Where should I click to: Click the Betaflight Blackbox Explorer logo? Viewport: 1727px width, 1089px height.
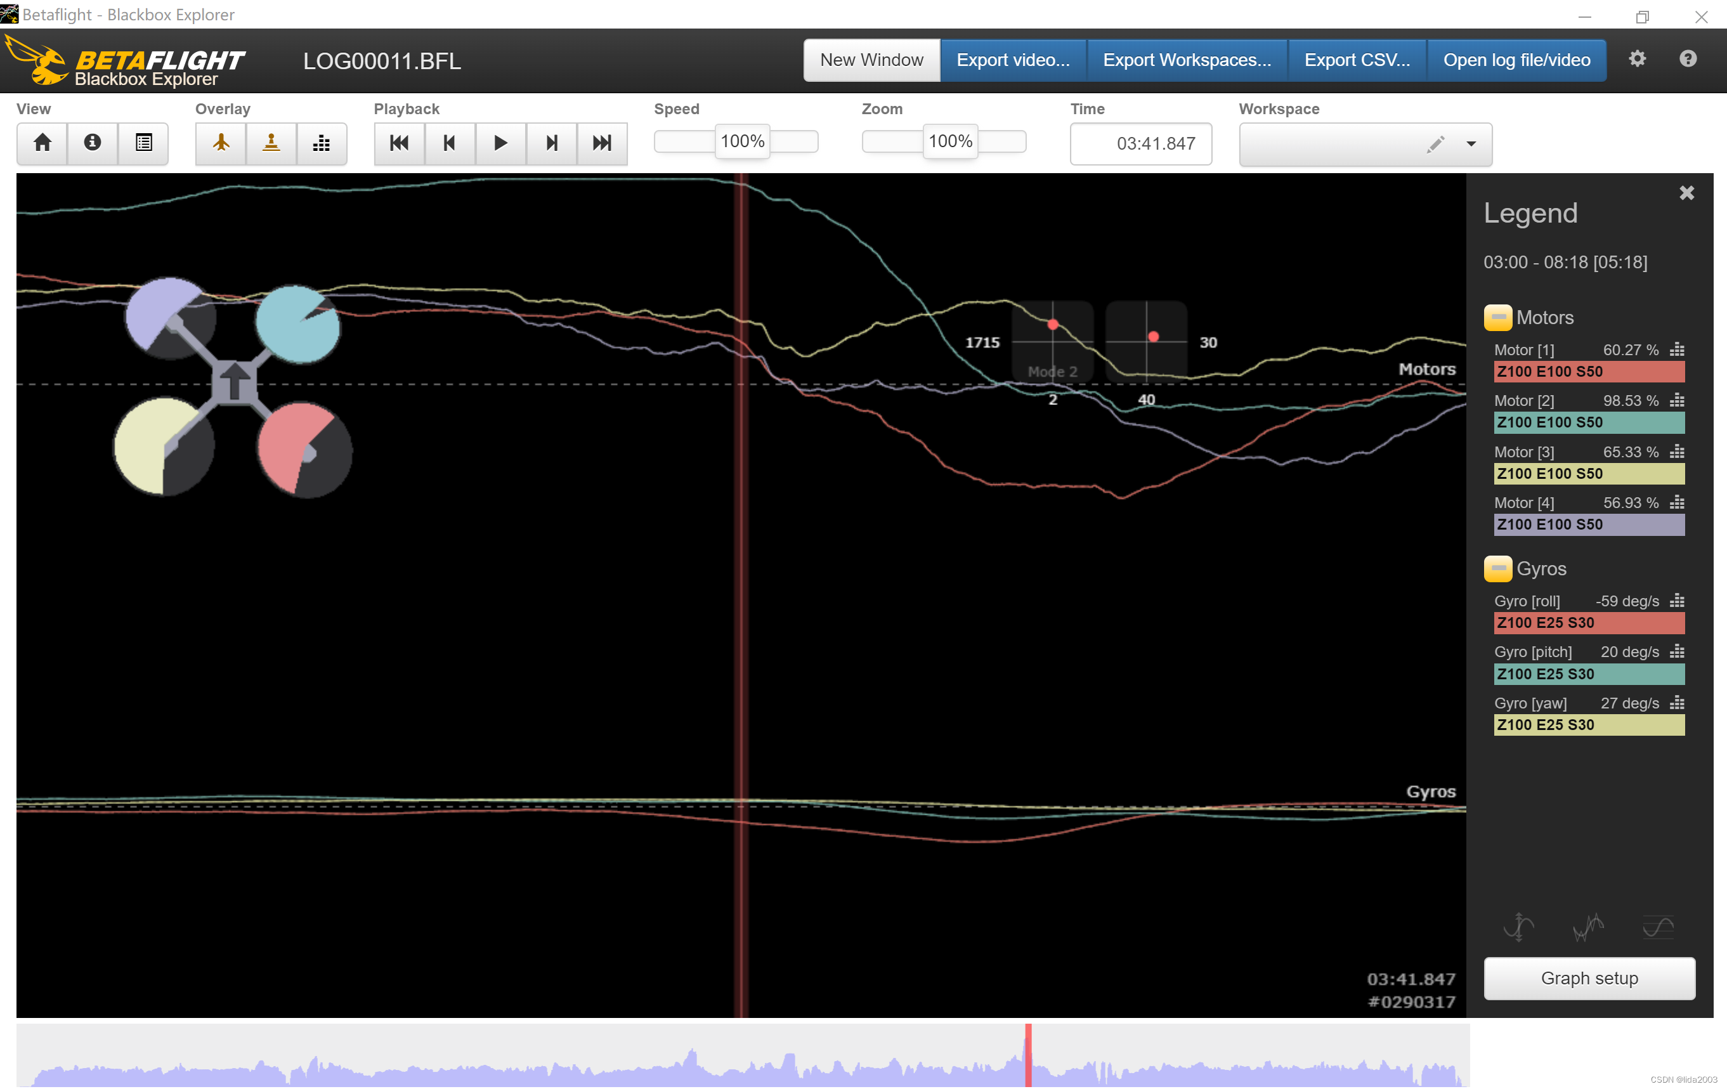coord(124,62)
